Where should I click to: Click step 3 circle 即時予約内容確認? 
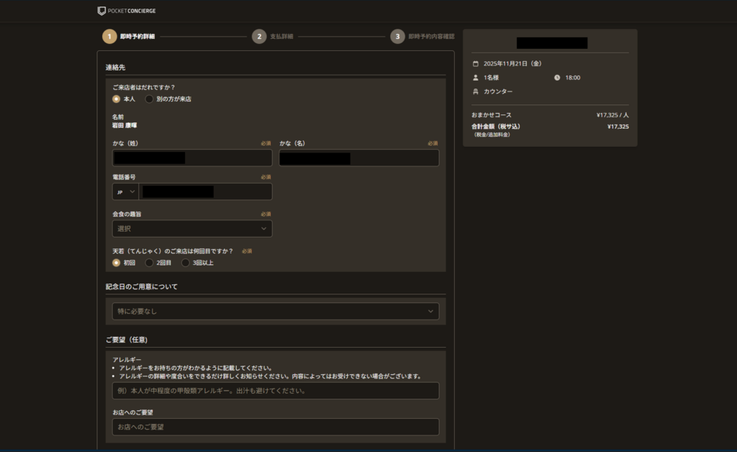click(397, 37)
